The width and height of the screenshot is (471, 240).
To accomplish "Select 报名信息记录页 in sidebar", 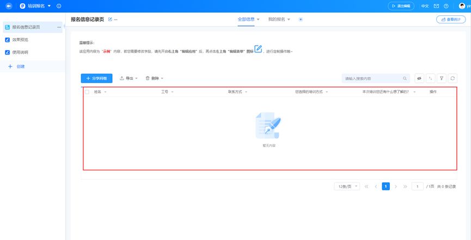I will click(x=33, y=27).
